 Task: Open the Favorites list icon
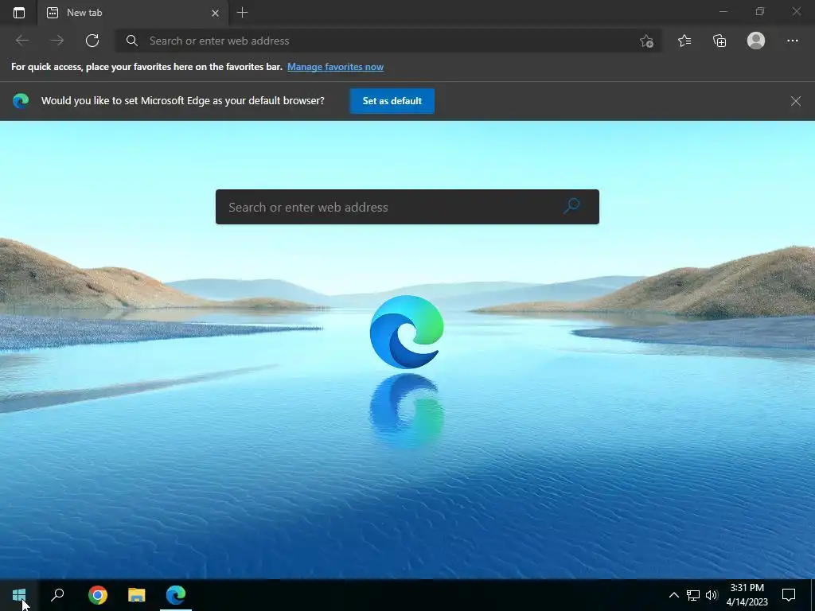[684, 41]
